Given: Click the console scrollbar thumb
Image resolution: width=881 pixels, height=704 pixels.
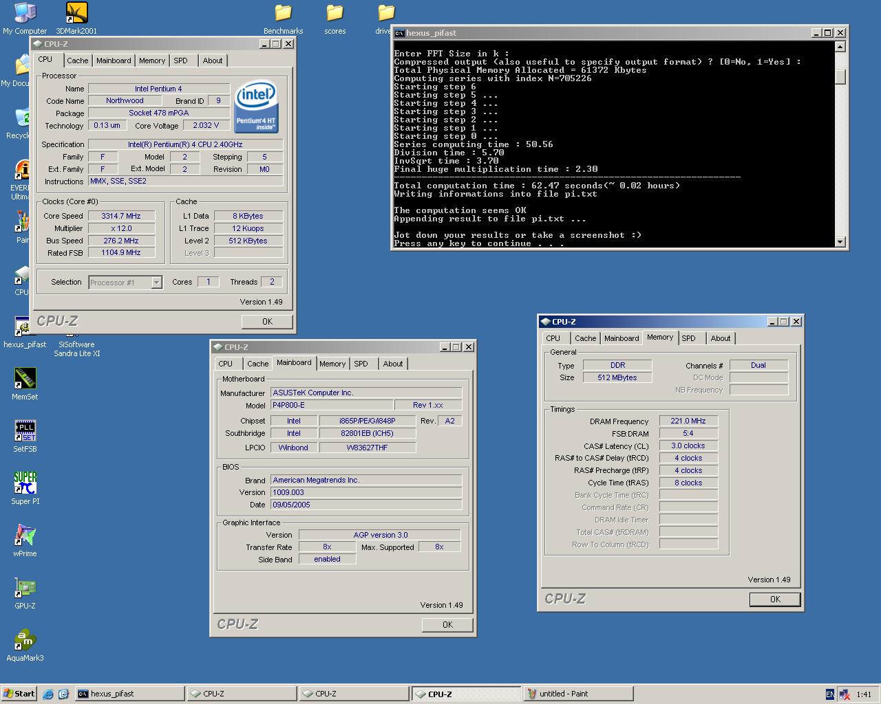Looking at the screenshot, I should tap(840, 77).
